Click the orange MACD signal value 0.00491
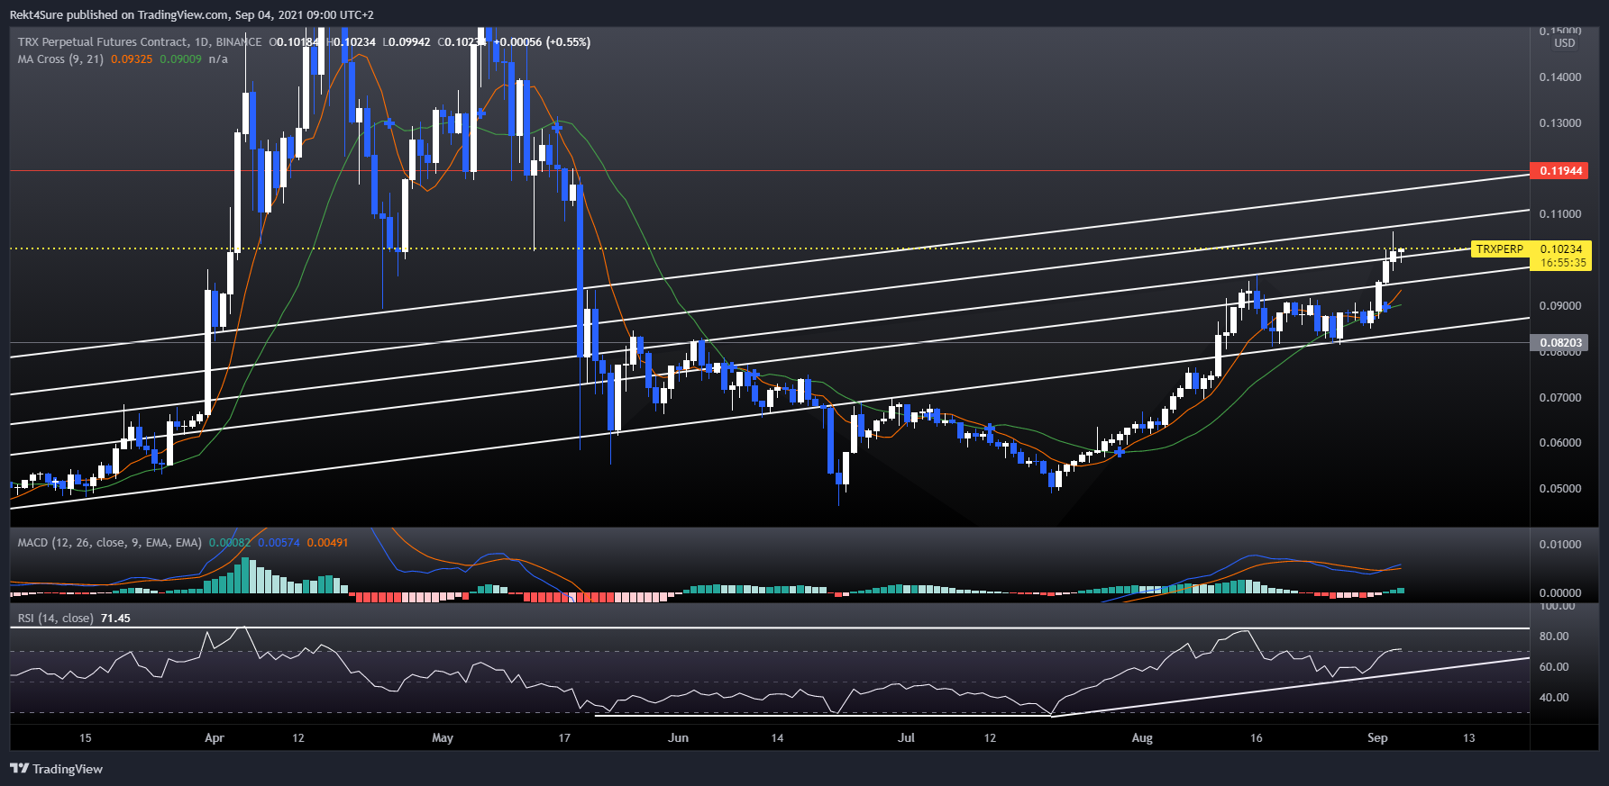The image size is (1609, 786). [x=327, y=543]
